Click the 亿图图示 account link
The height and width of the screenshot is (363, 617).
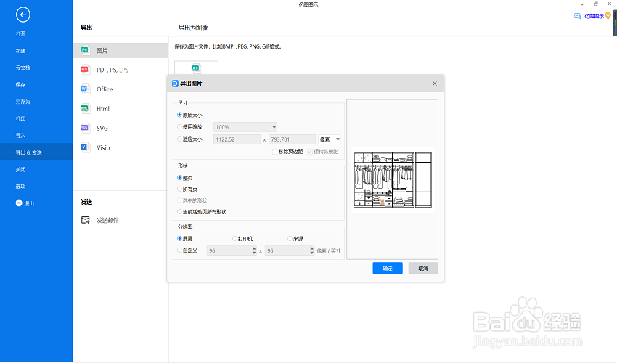[x=594, y=16]
